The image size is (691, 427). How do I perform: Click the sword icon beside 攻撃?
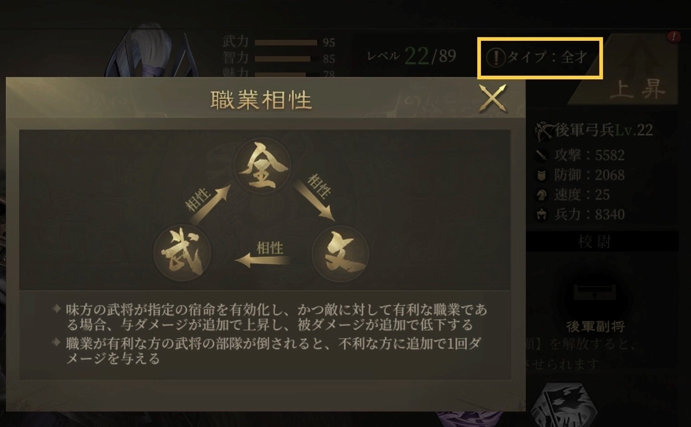click(542, 155)
